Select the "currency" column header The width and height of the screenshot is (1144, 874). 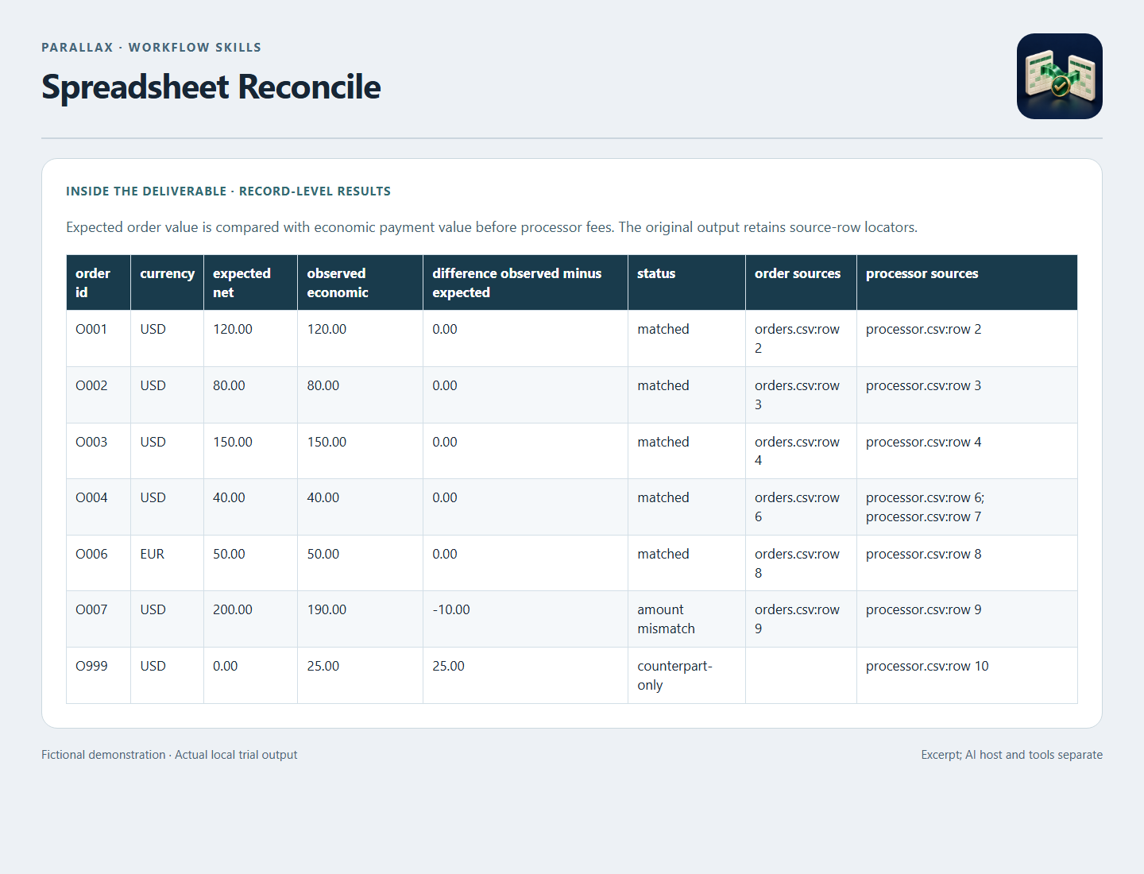pos(167,283)
